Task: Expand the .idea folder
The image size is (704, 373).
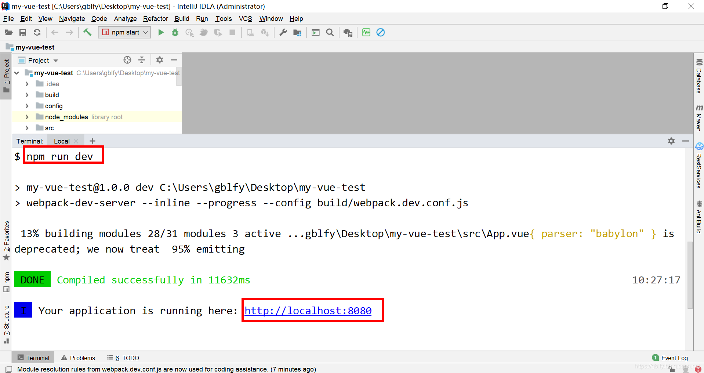Action: (27, 84)
